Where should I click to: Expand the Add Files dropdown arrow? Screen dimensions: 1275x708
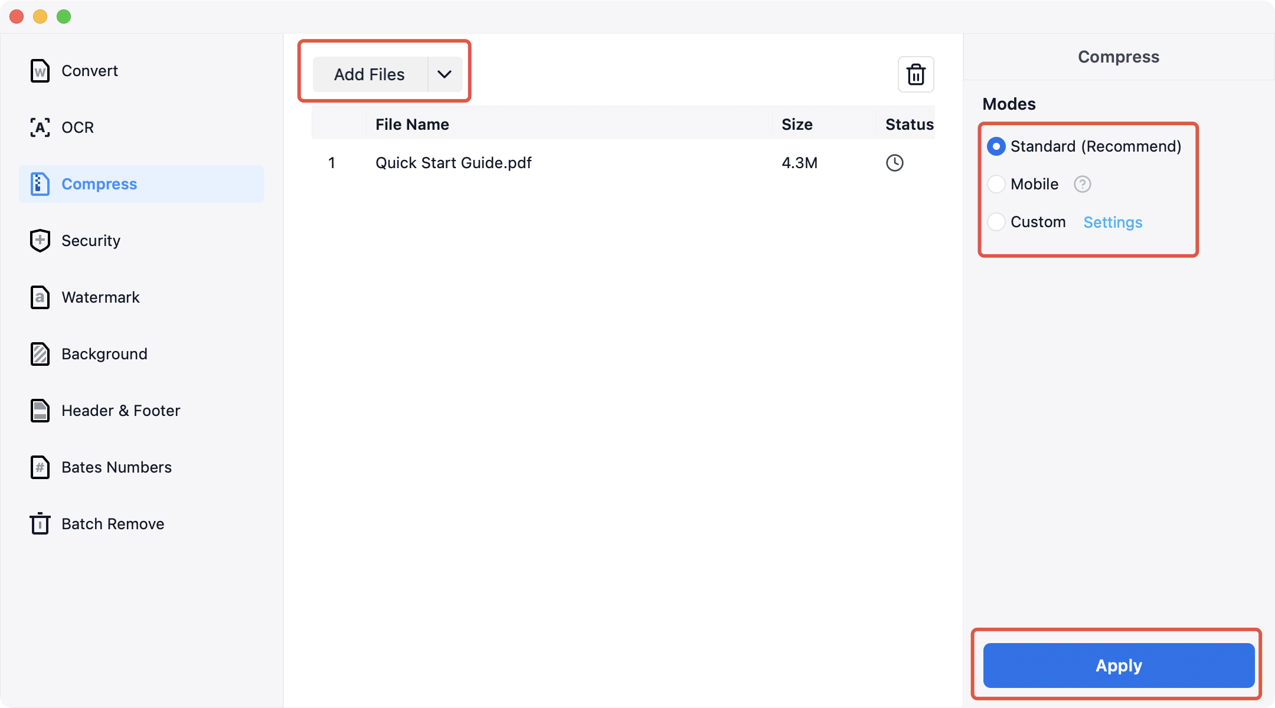[444, 74]
